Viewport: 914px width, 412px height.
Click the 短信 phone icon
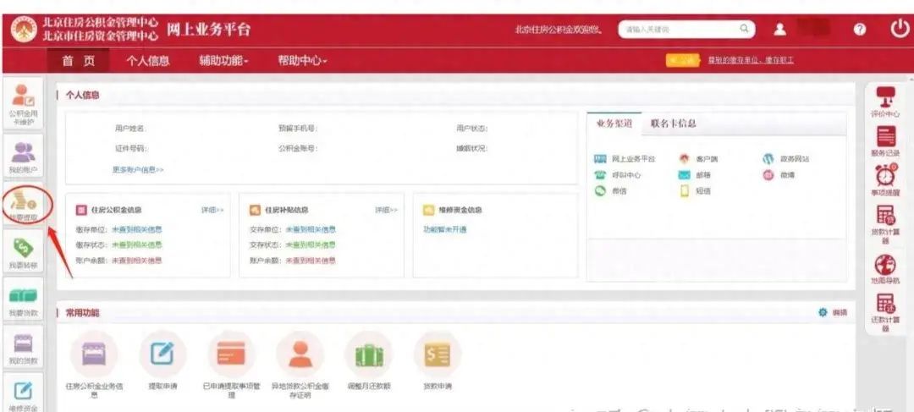[685, 190]
